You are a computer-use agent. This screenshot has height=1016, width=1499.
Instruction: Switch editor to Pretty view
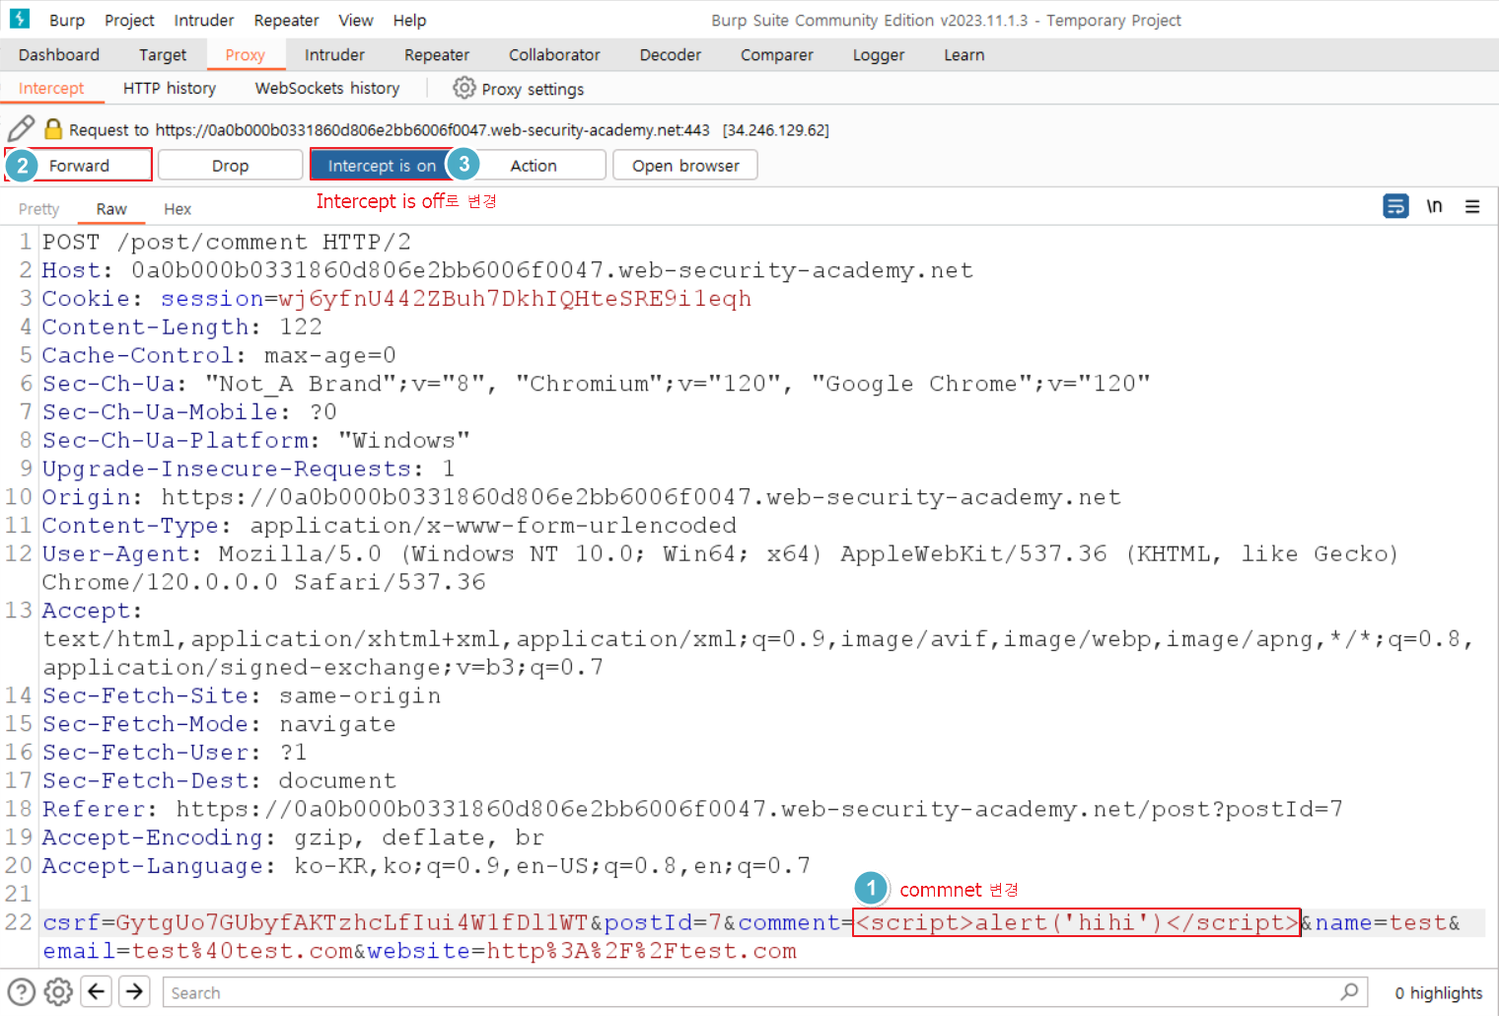38,208
